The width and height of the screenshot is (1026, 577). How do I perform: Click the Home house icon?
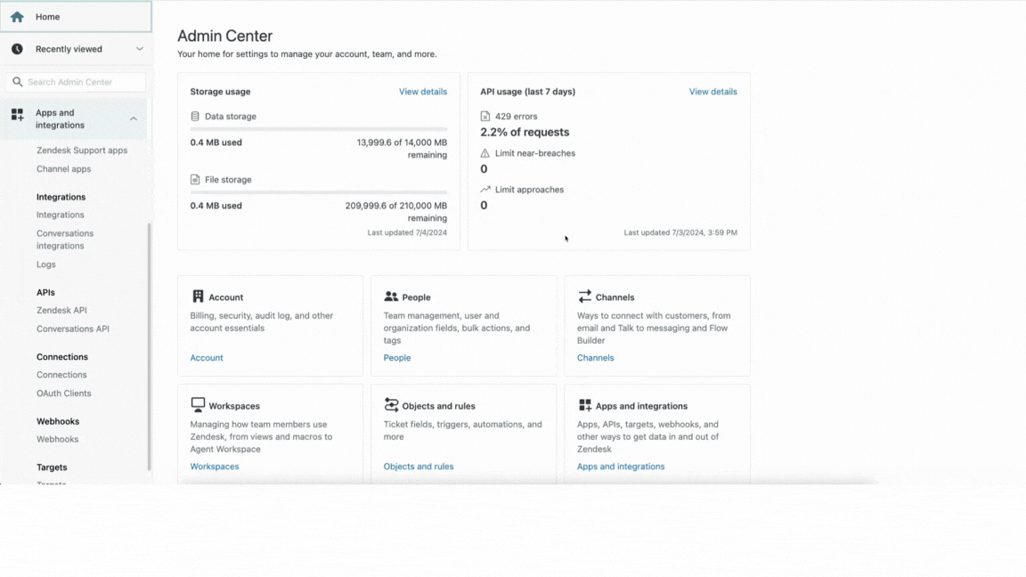pos(17,17)
